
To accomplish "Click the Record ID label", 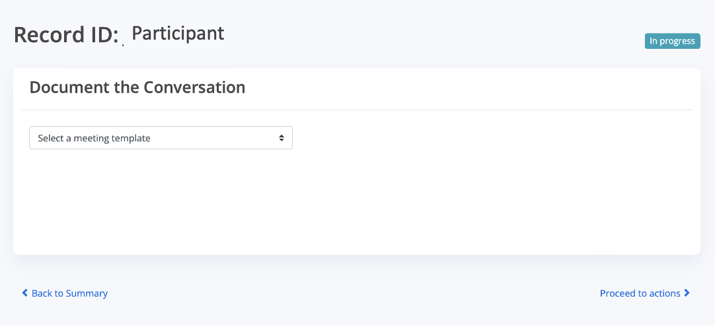I will [x=65, y=34].
